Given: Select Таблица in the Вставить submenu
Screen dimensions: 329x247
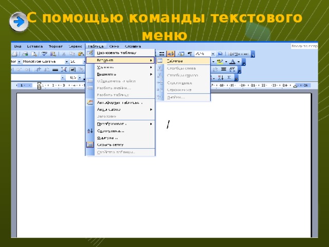Looking at the screenshot, I should [183, 61].
